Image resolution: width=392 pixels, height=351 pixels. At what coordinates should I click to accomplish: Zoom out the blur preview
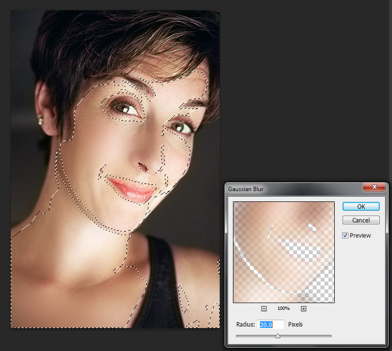click(264, 308)
